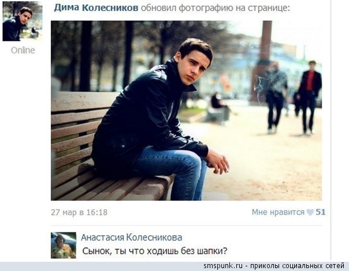Click the обновил фотографию на странице text
This screenshot has width=349, height=271.
[x=216, y=8]
